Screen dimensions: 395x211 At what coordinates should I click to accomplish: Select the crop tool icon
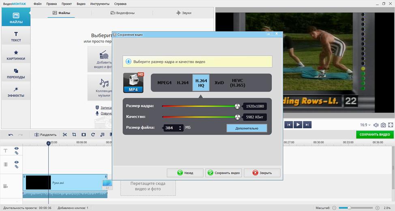74,135
